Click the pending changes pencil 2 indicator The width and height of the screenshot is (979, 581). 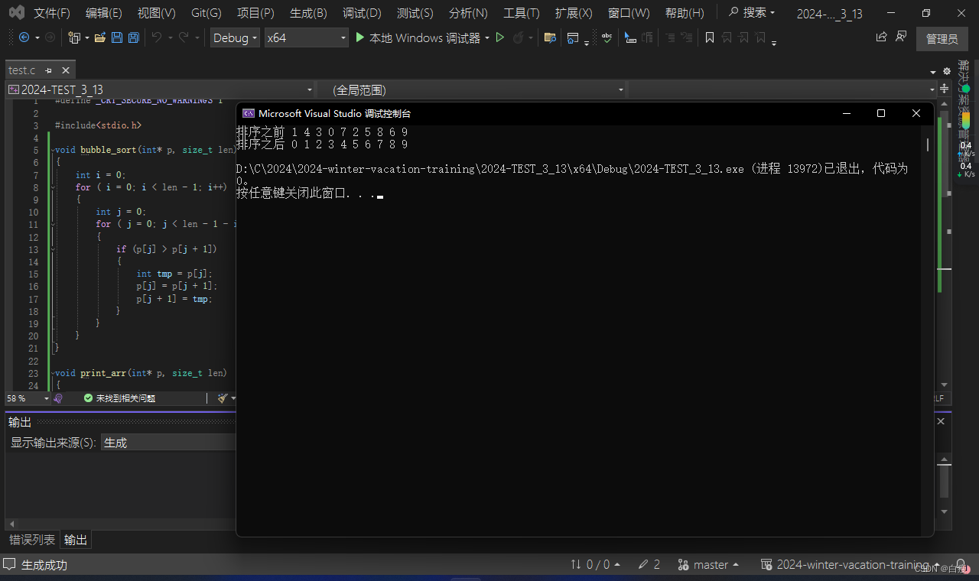coord(649,565)
